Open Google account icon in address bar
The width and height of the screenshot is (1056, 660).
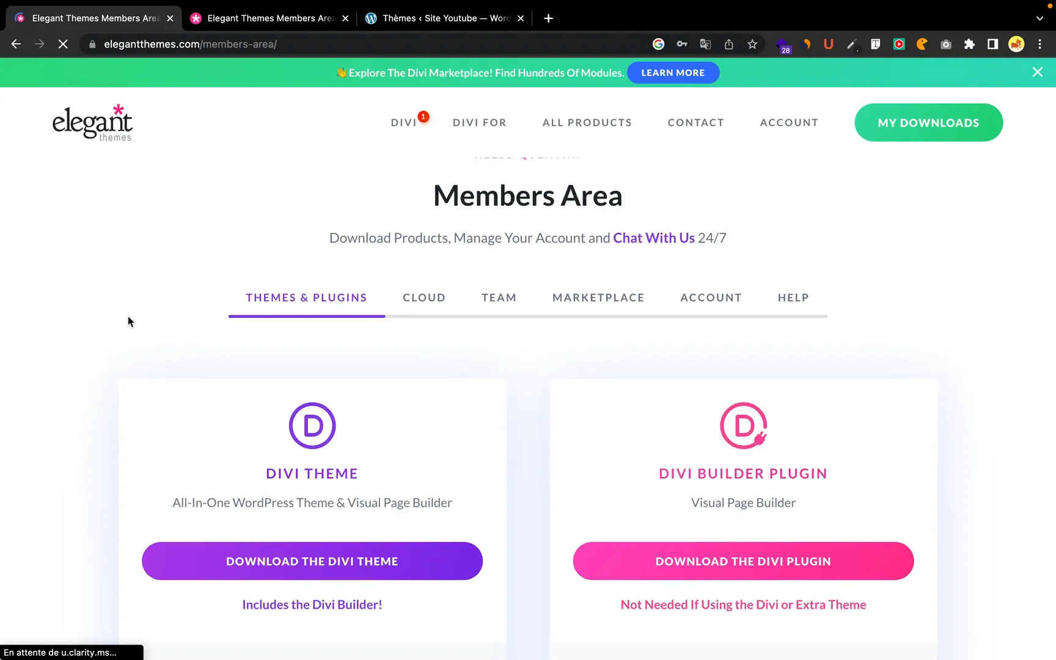coord(658,44)
